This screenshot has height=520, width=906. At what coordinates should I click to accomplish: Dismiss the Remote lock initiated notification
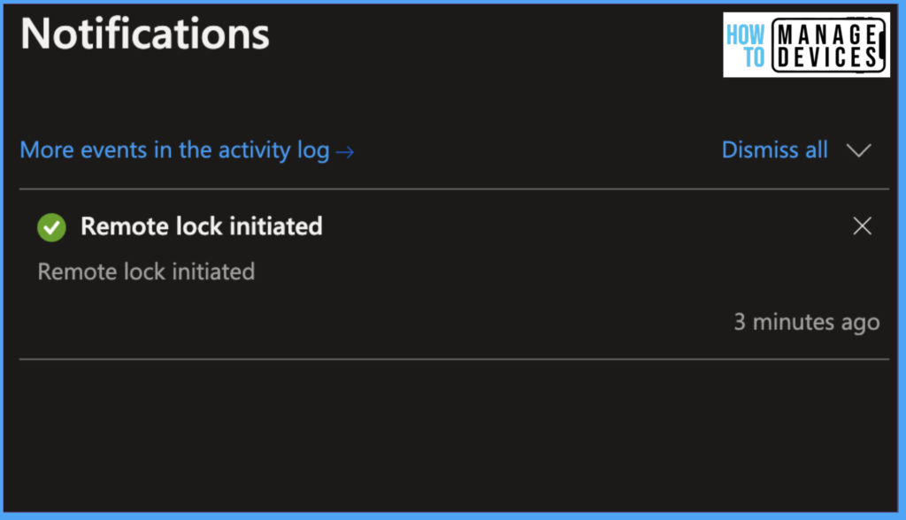[862, 226]
